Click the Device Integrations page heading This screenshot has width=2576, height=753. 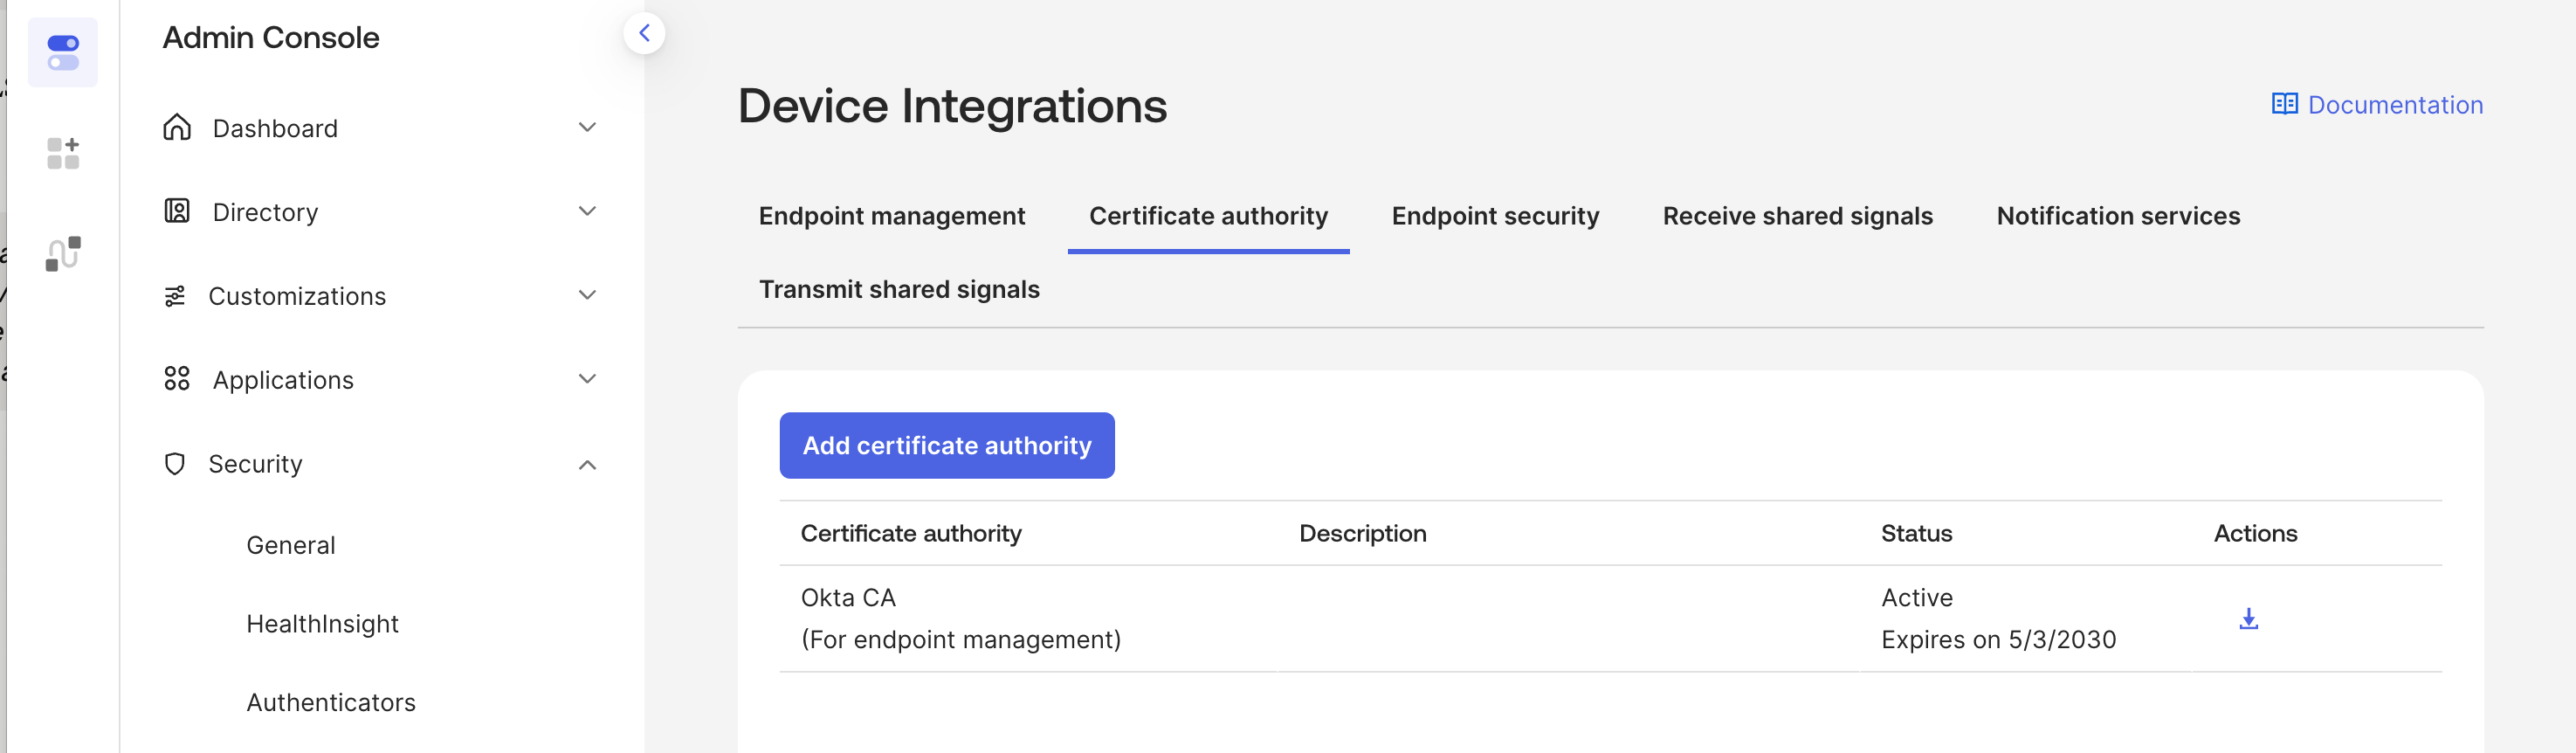pyautogui.click(x=952, y=105)
